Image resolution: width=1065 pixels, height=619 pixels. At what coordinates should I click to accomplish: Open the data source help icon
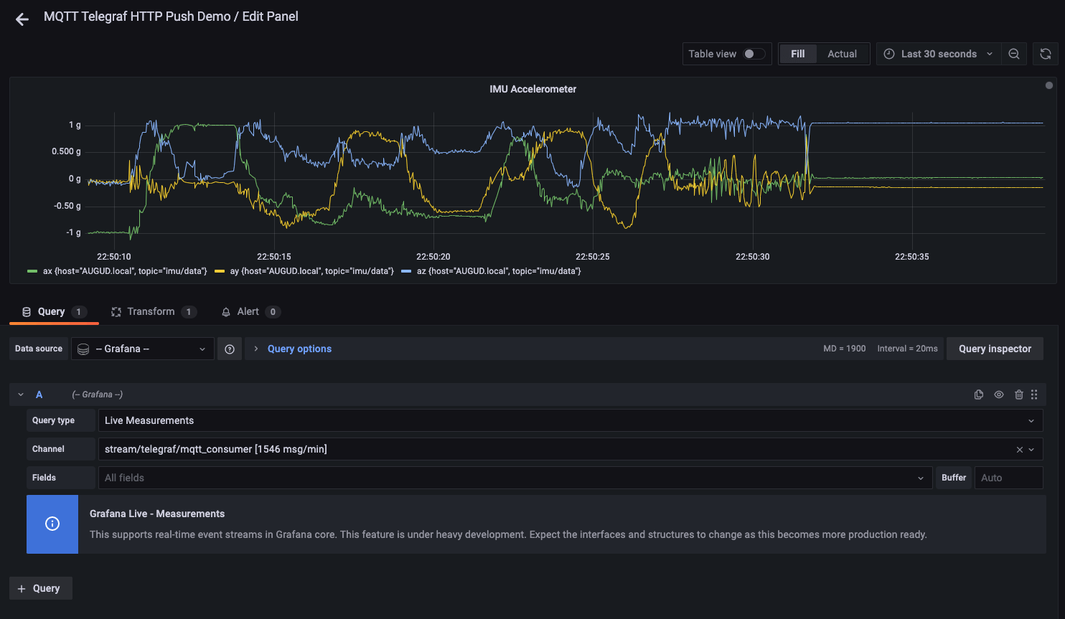tap(230, 349)
